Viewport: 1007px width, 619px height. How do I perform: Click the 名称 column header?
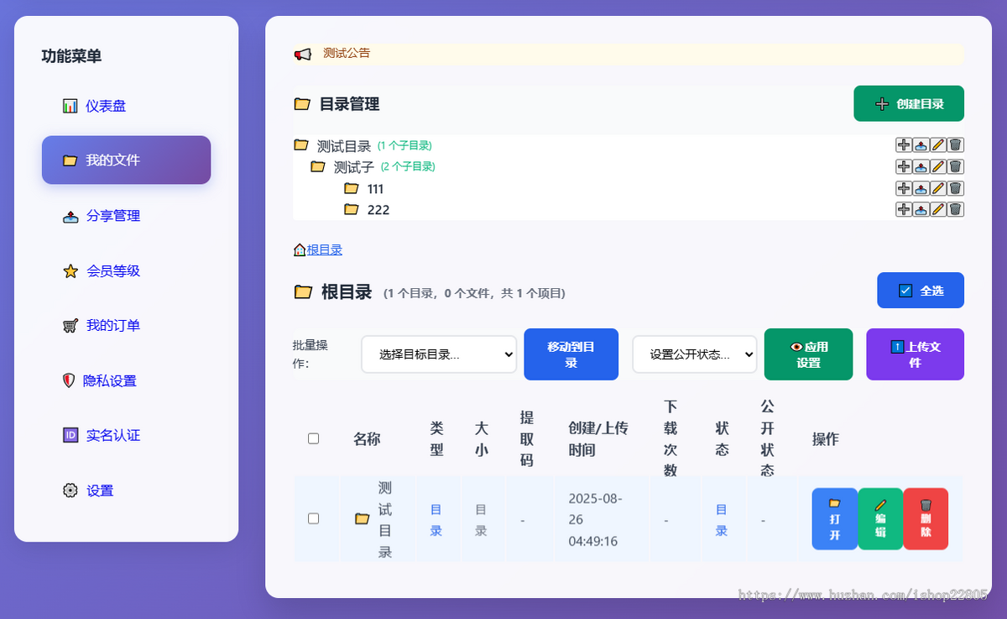tap(367, 439)
